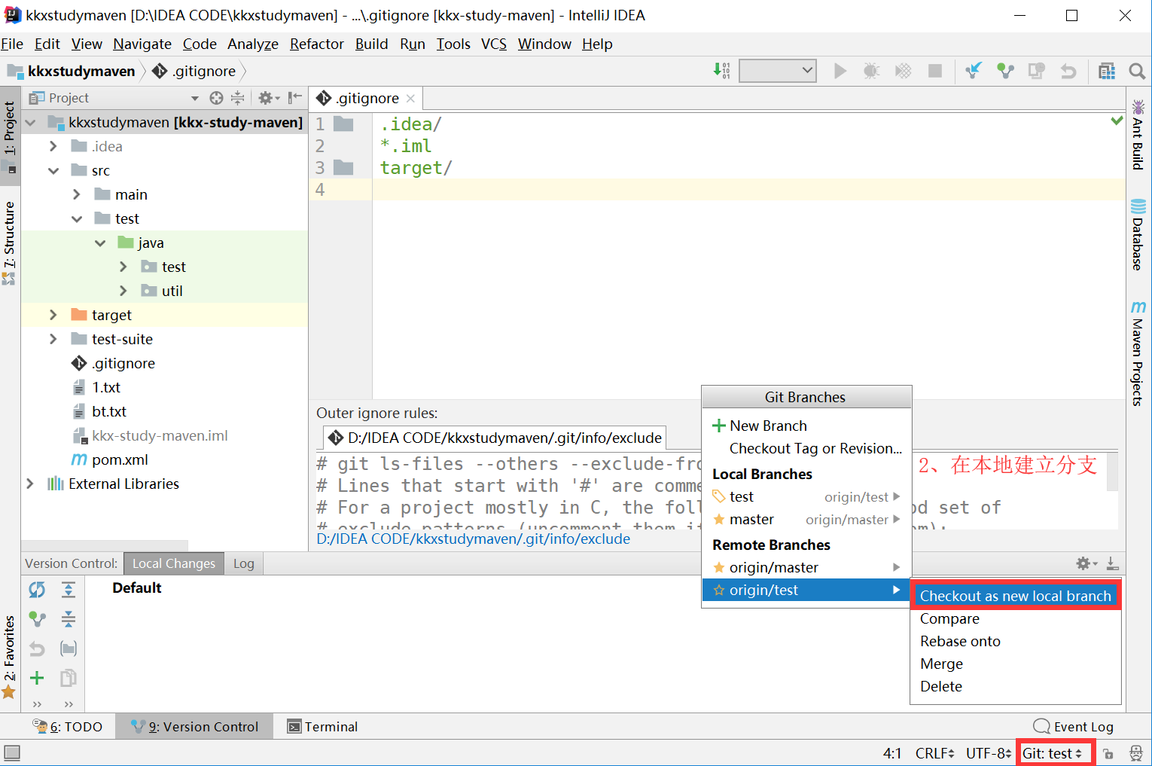Choose Compare in branch submenu

(1015, 618)
